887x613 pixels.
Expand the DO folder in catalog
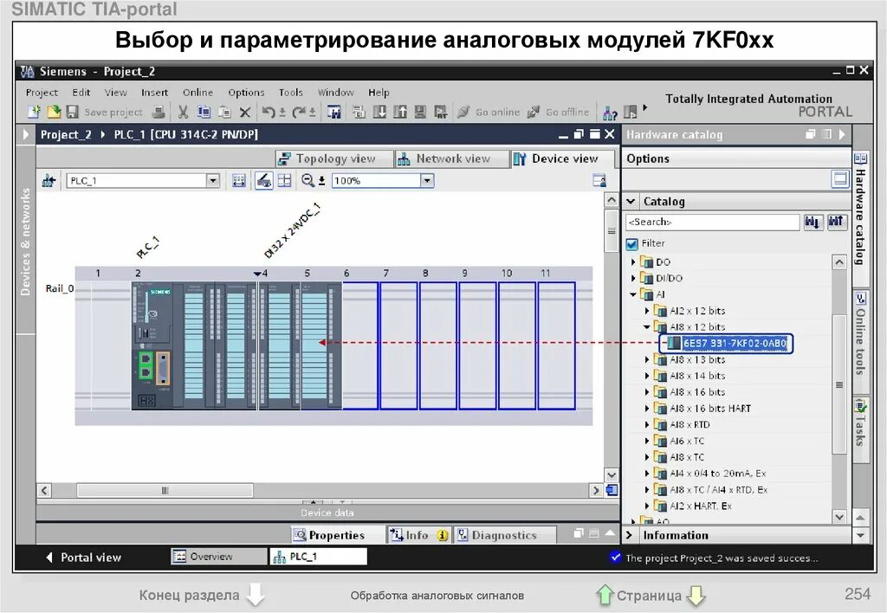coord(633,261)
